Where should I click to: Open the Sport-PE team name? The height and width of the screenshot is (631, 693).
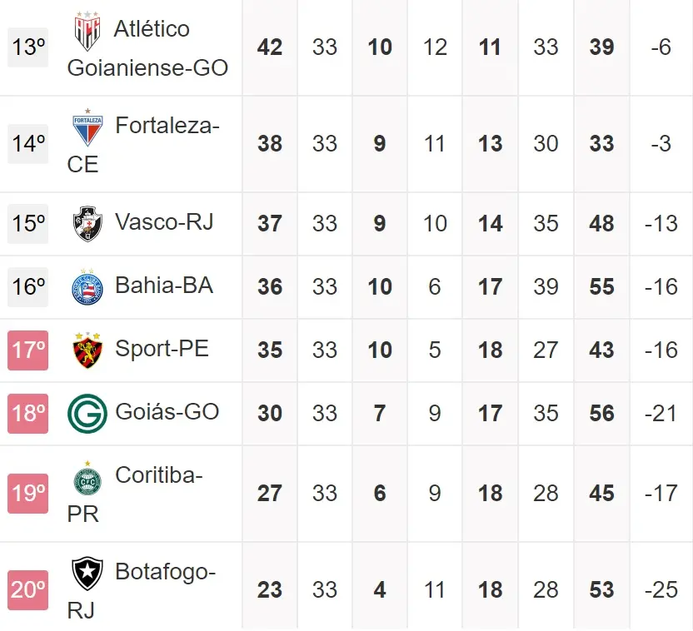162,349
